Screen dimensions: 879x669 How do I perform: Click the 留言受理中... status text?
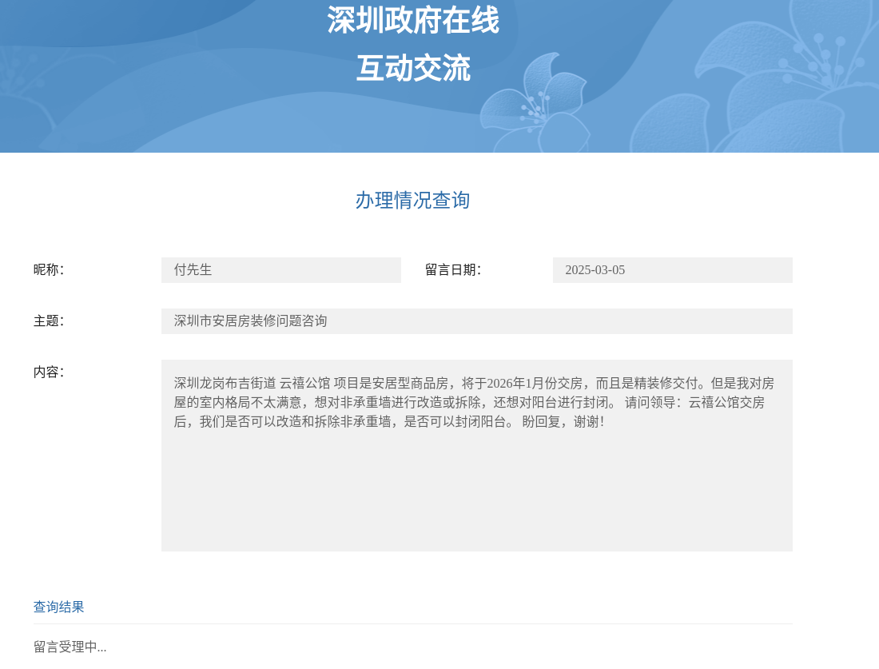tap(70, 647)
